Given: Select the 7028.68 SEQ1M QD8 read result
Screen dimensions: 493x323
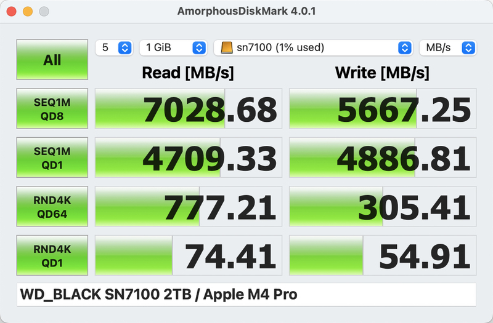Looking at the screenshot, I should [189, 109].
